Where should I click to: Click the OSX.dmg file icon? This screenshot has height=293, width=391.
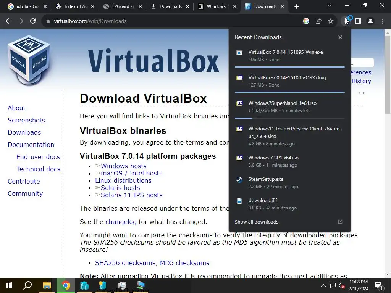tap(239, 78)
